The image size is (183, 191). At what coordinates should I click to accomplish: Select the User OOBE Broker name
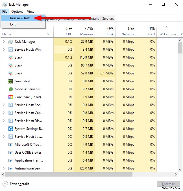[28, 153]
